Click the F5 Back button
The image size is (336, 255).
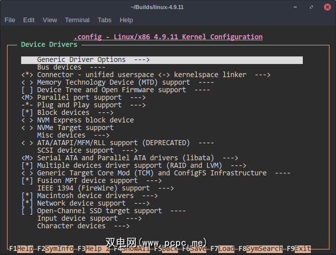pos(166,249)
